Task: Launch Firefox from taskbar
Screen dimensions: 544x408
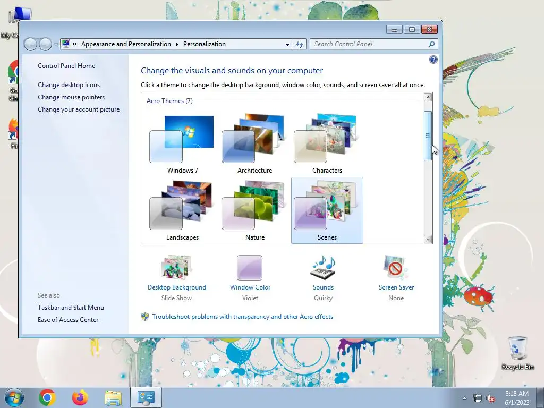Action: click(80, 397)
